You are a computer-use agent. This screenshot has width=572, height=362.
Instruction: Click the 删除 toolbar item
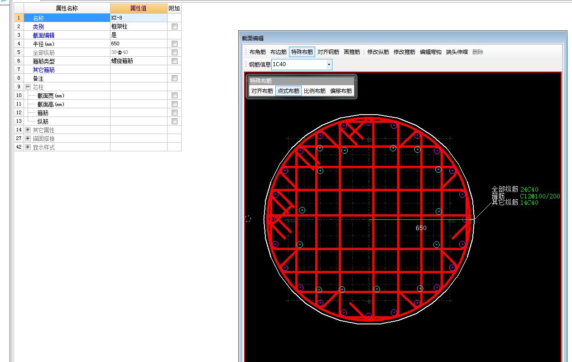[x=478, y=52]
